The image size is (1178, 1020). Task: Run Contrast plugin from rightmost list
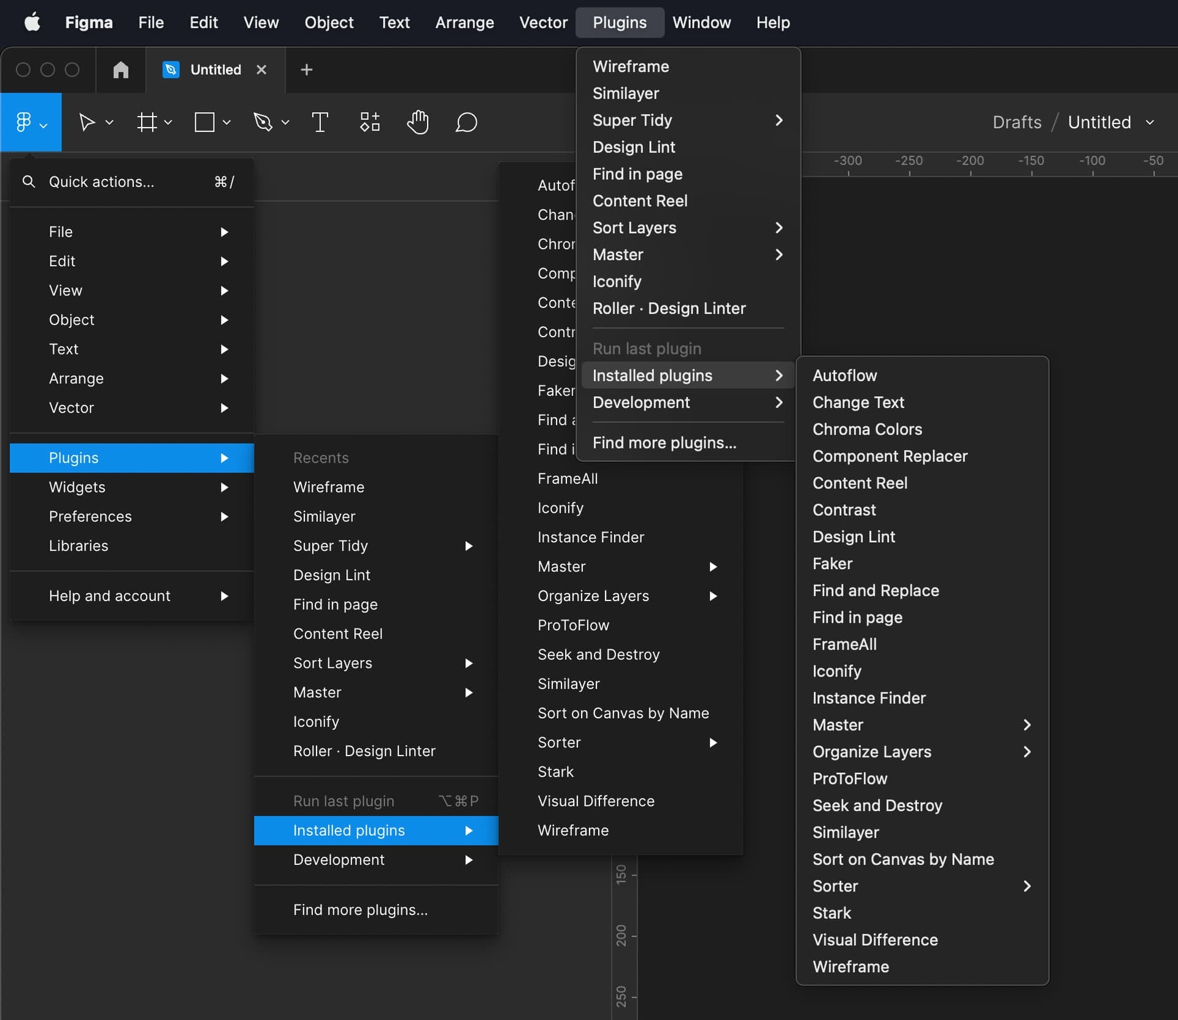(922, 510)
